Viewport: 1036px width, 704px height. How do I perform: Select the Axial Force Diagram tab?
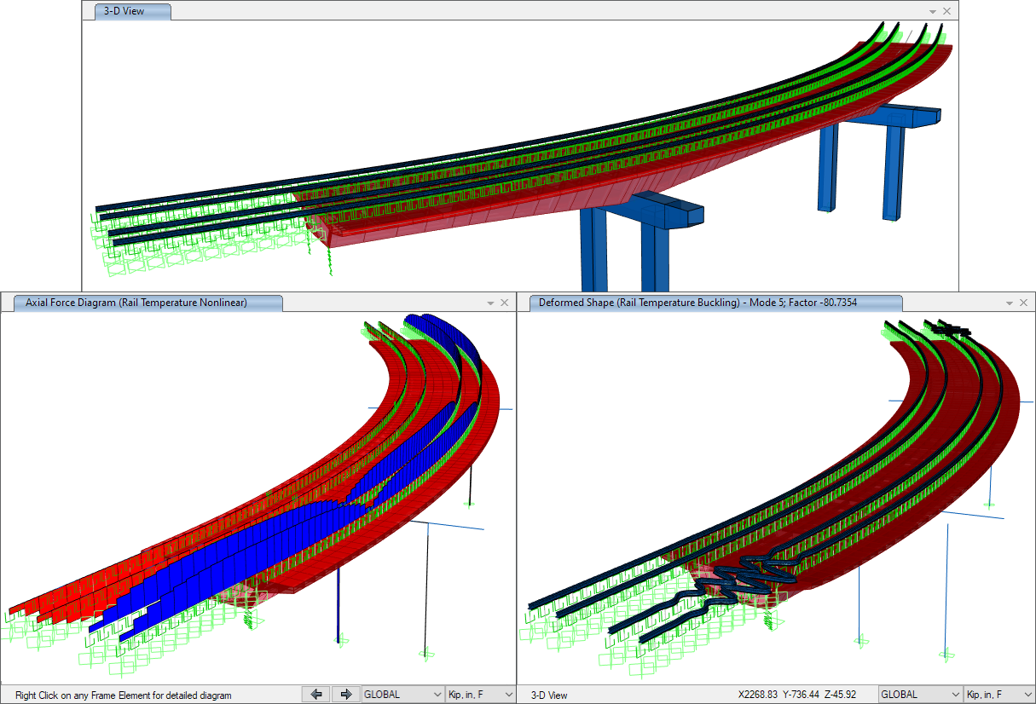tap(145, 303)
